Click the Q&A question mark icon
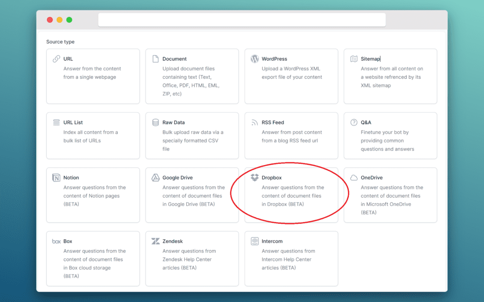Screen dimensions: 484x302 click(354, 123)
